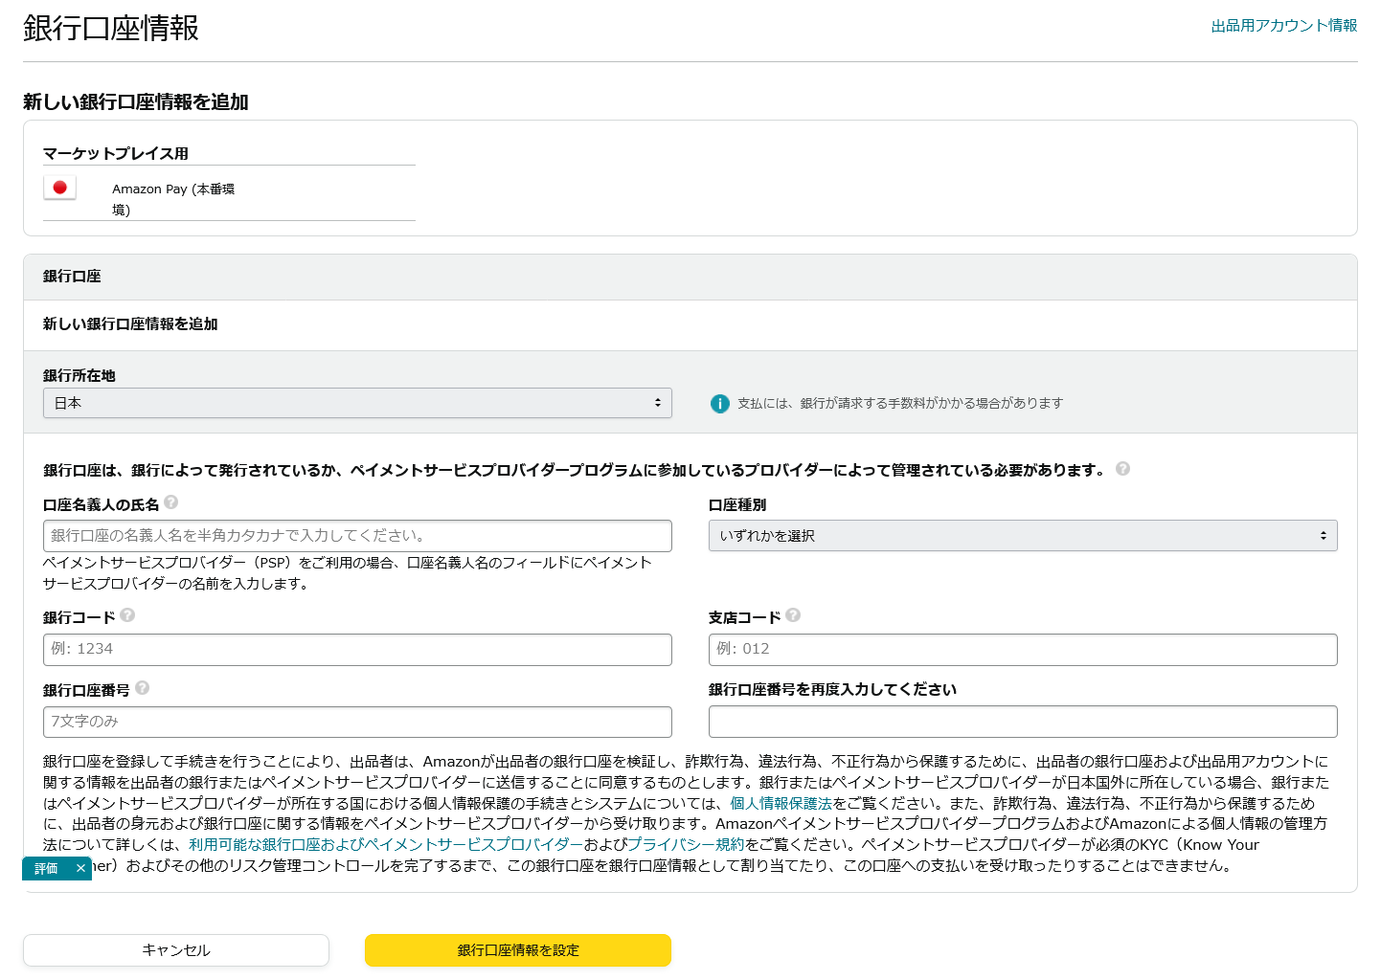
Task: Focus the account holder name input field
Action: 357,535
